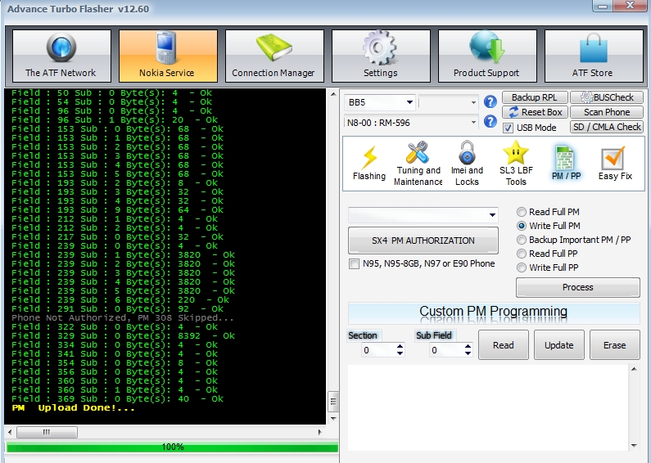Click 'Field : 329 Sub : 0 Byte(s): 8392' line
This screenshot has height=463, width=651.
click(123, 335)
